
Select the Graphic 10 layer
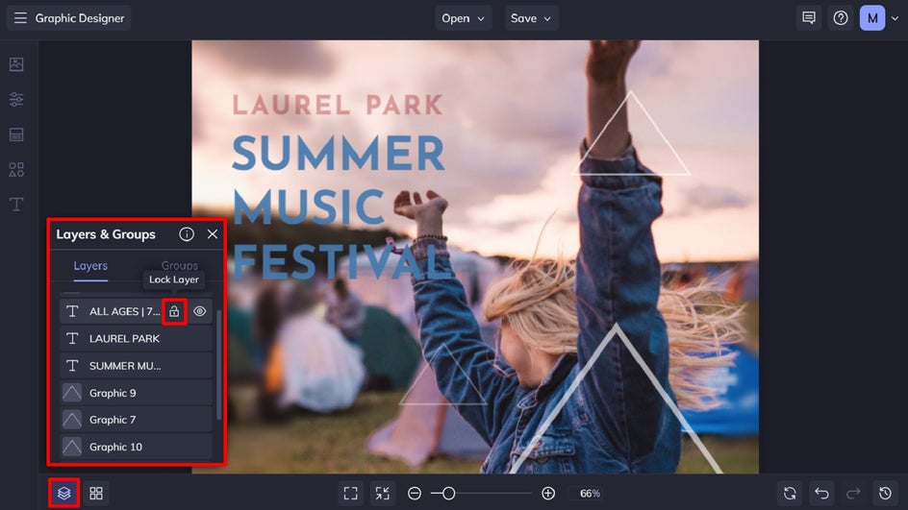pyautogui.click(x=136, y=447)
